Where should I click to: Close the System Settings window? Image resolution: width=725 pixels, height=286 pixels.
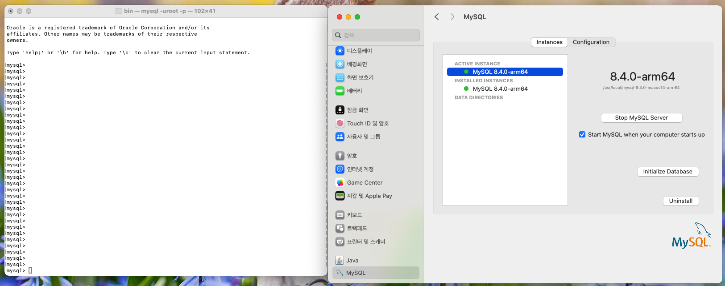pos(340,17)
